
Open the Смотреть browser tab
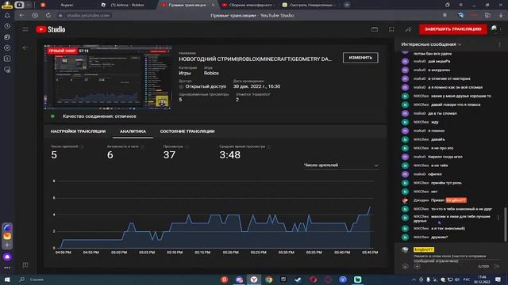308,5
